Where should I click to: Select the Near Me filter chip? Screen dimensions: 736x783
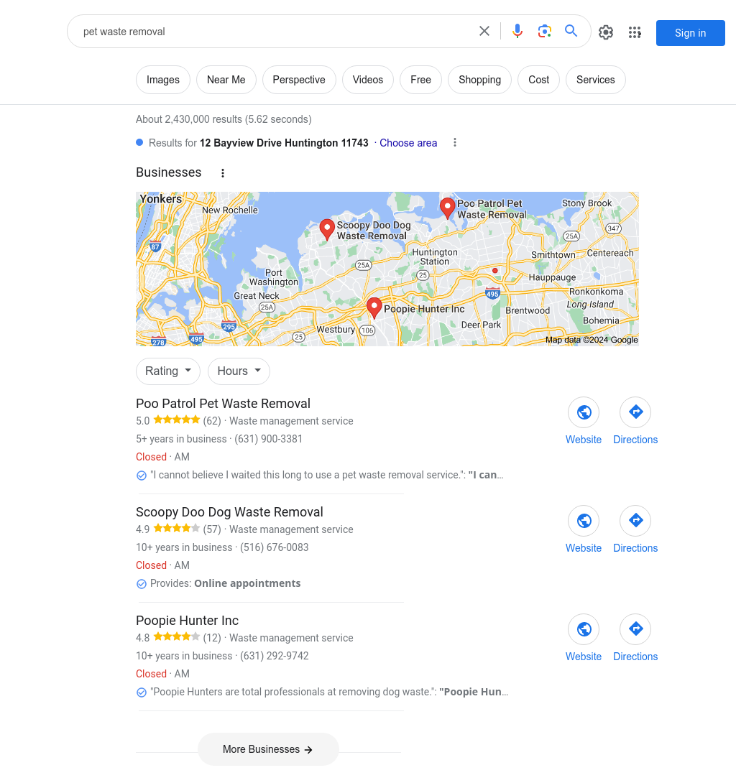tap(226, 80)
